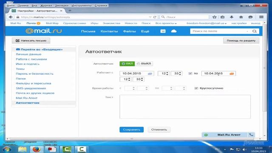Open the Инструменты menu
This screenshot has height=153, width=272.
[x=81, y=6]
